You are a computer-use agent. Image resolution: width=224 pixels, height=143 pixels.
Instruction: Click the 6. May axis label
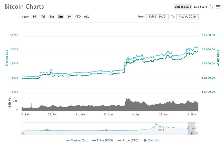pos(192,114)
